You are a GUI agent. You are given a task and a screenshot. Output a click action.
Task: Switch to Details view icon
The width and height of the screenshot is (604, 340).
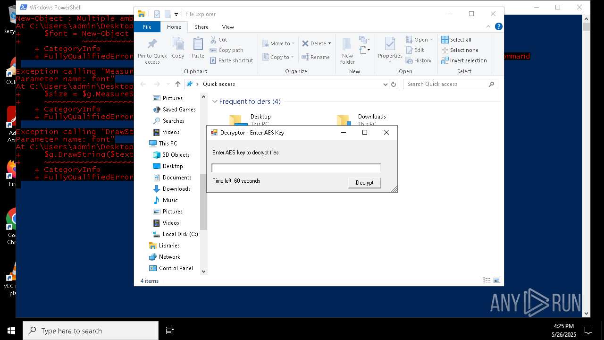coord(487,280)
